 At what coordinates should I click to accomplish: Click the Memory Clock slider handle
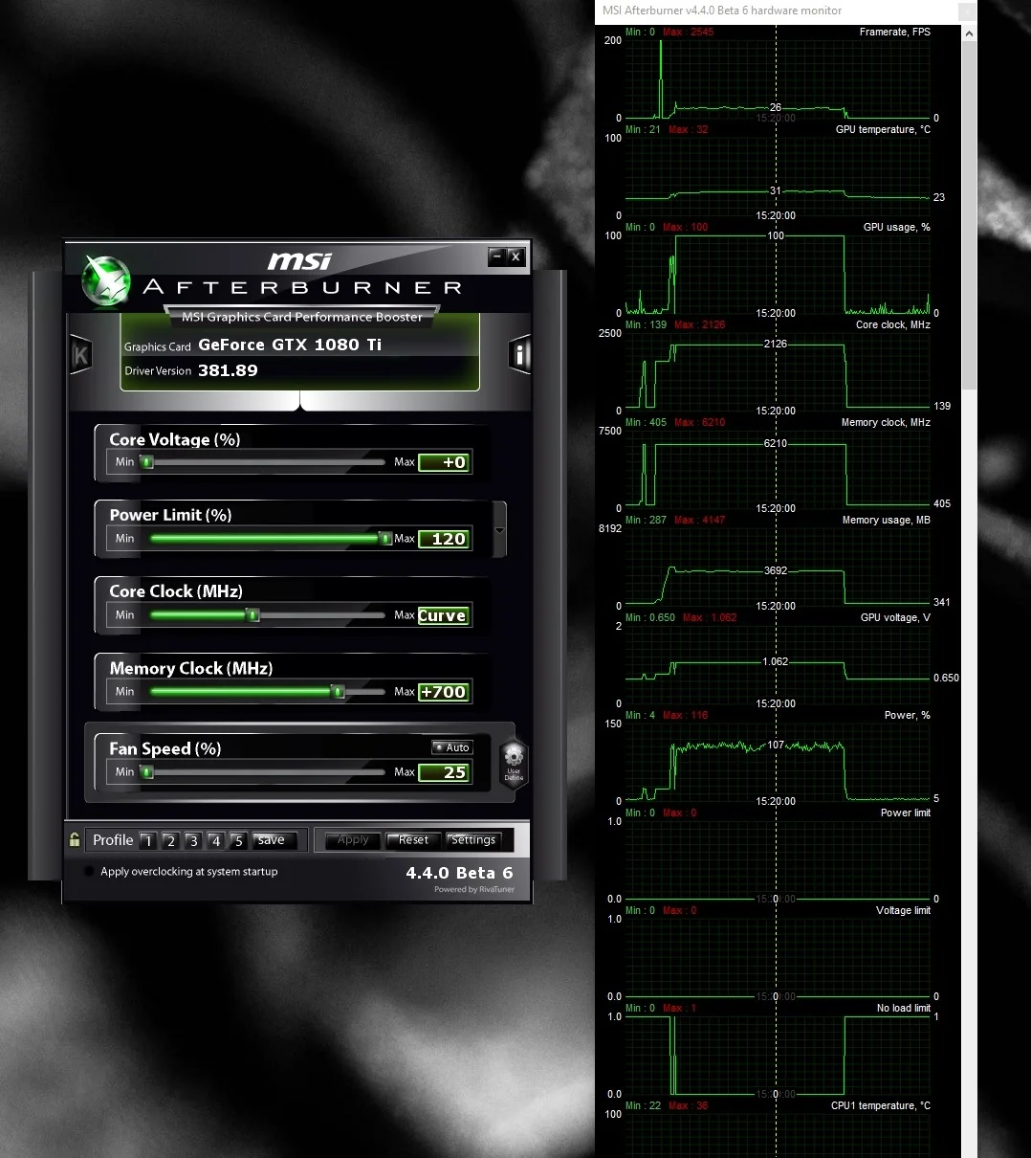coord(338,692)
